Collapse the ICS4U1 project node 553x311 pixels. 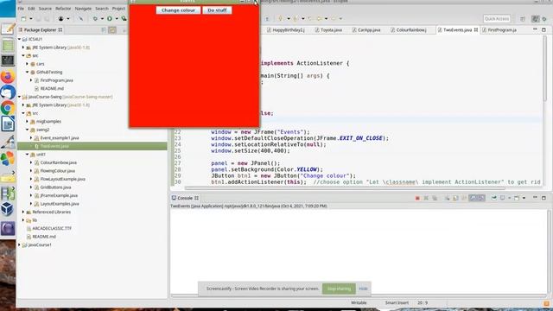coord(20,39)
